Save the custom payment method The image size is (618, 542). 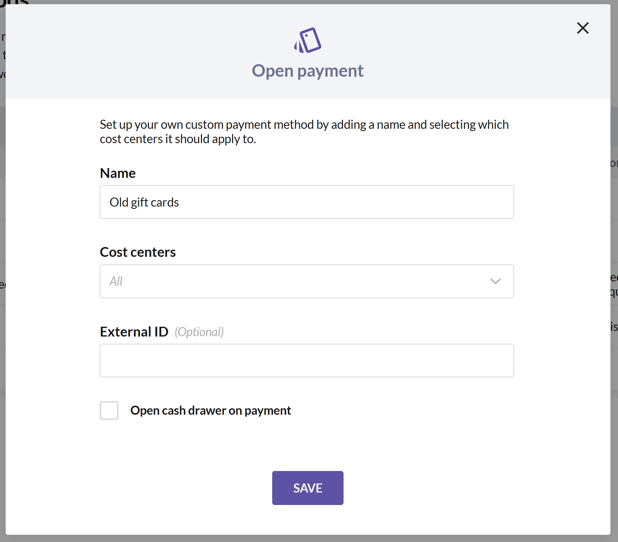pyautogui.click(x=308, y=488)
